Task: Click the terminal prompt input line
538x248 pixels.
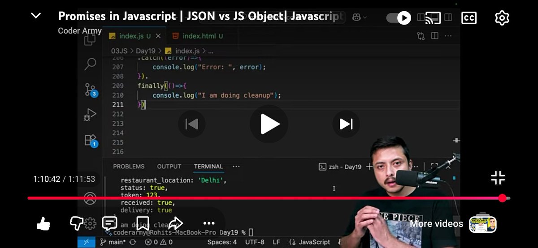Action: coord(179,232)
